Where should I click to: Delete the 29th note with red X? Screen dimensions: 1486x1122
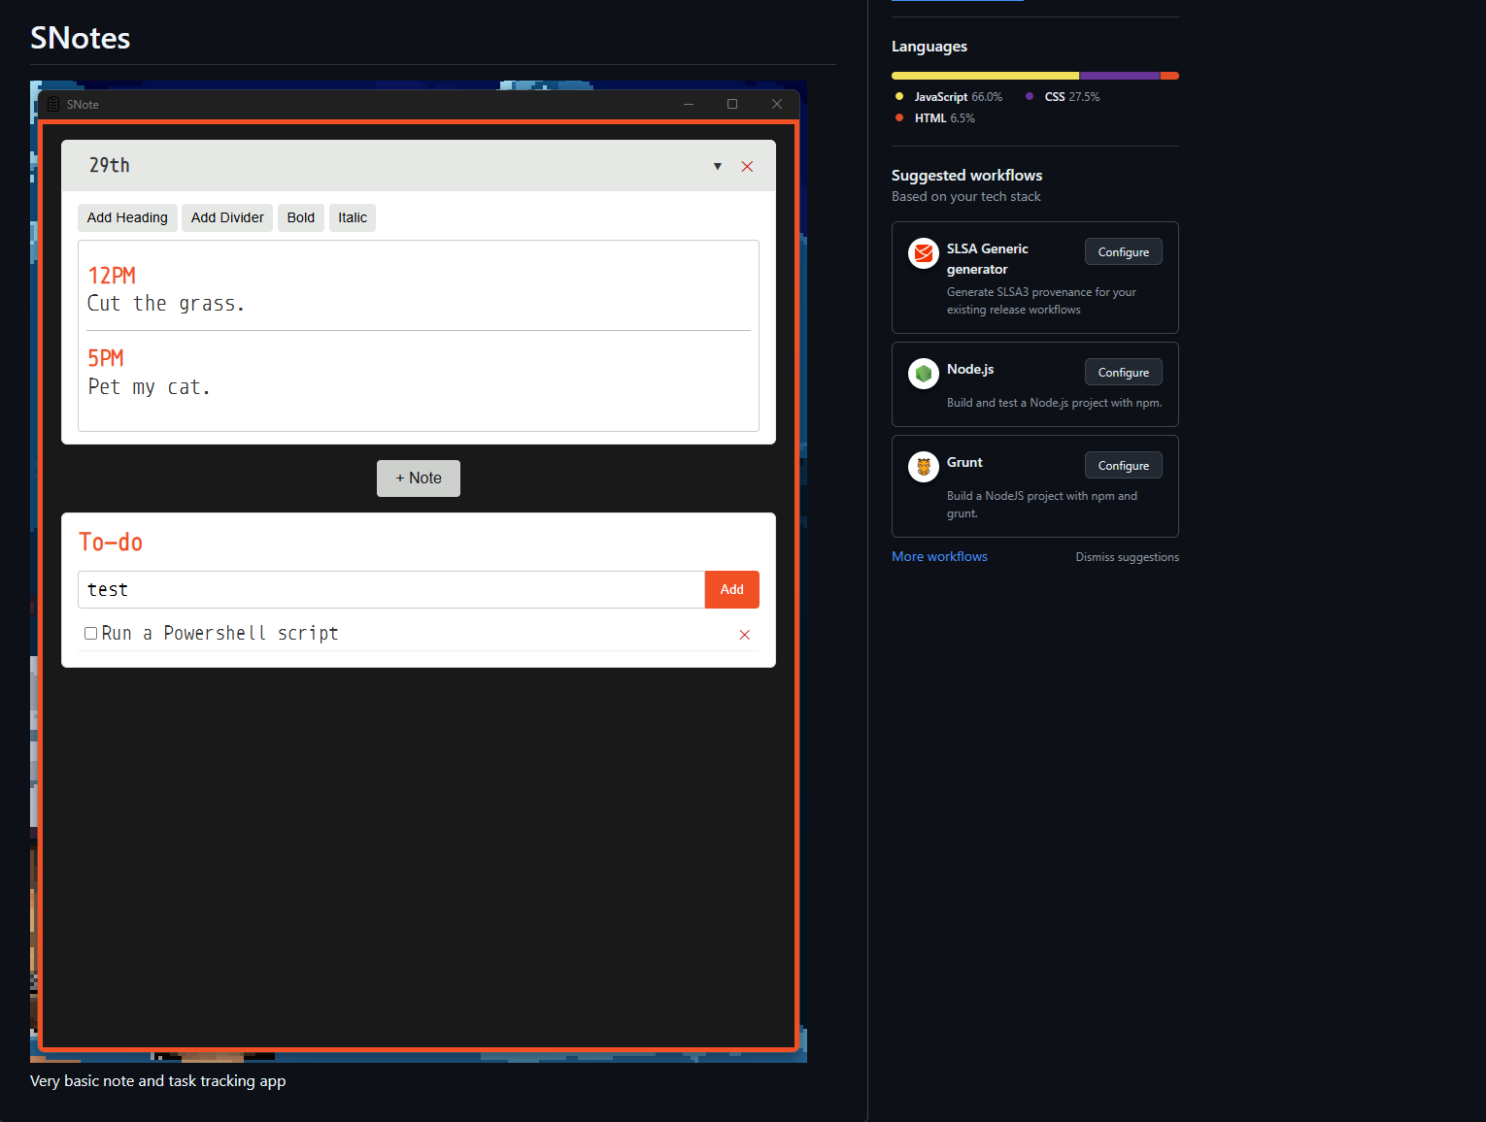[x=747, y=167]
